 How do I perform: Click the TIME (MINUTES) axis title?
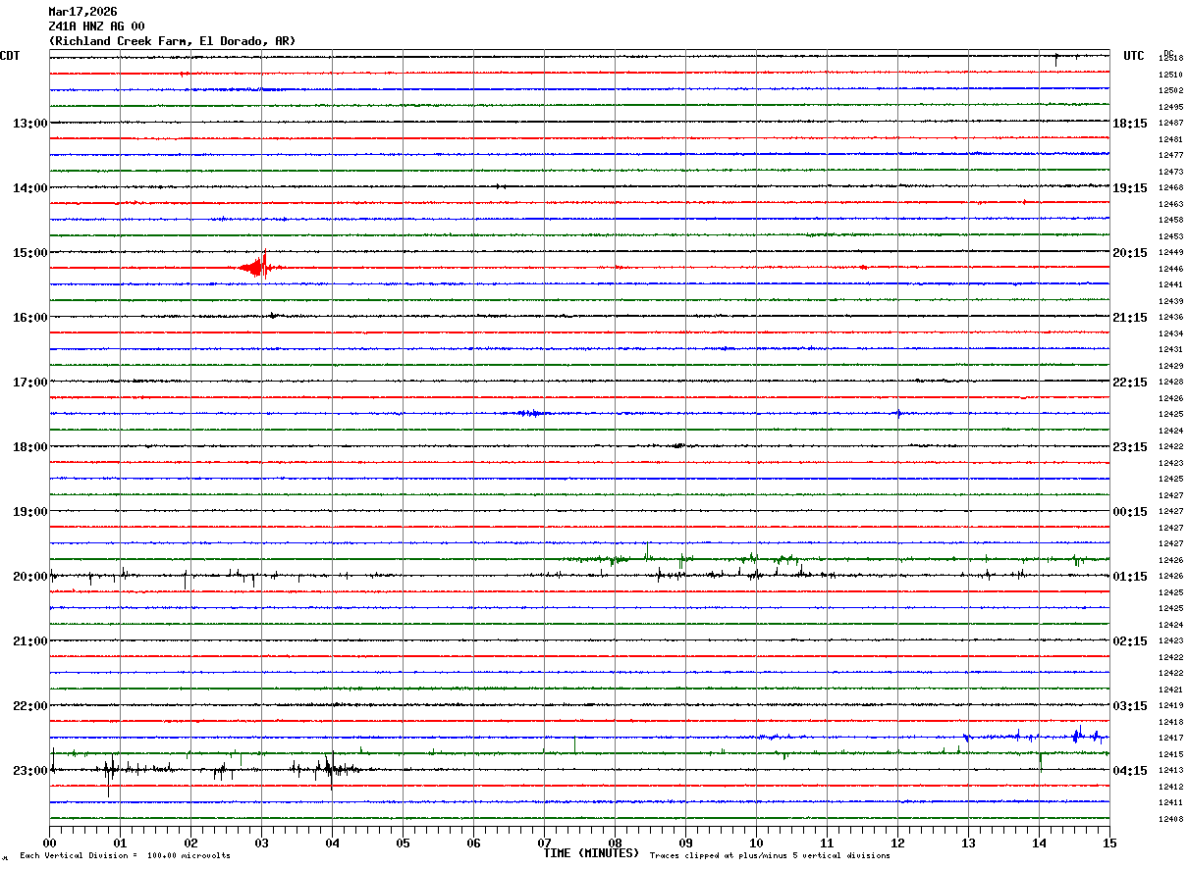click(x=590, y=853)
